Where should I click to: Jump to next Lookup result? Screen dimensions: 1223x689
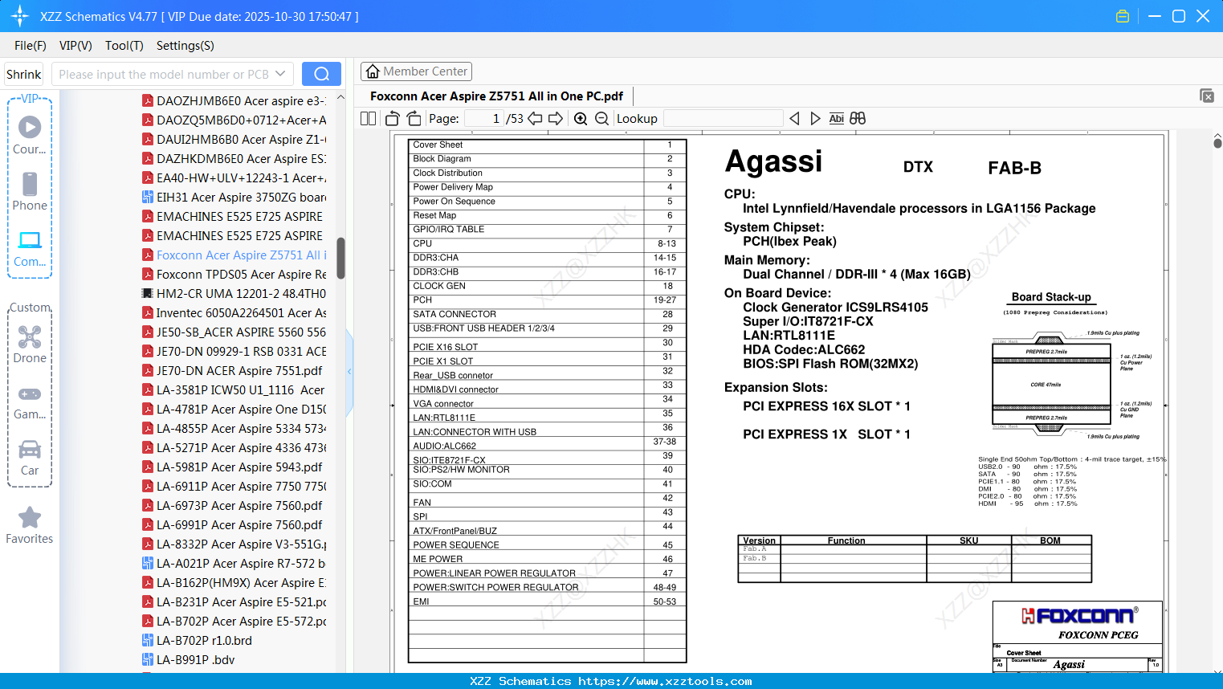[x=815, y=118]
